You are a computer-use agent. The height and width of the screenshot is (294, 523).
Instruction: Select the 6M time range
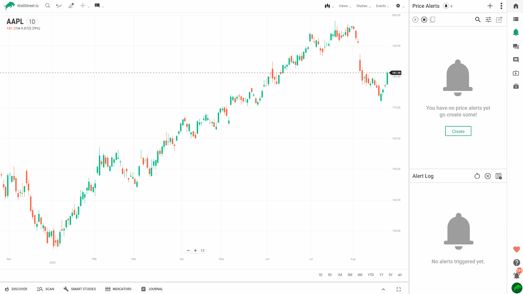pyautogui.click(x=360, y=275)
